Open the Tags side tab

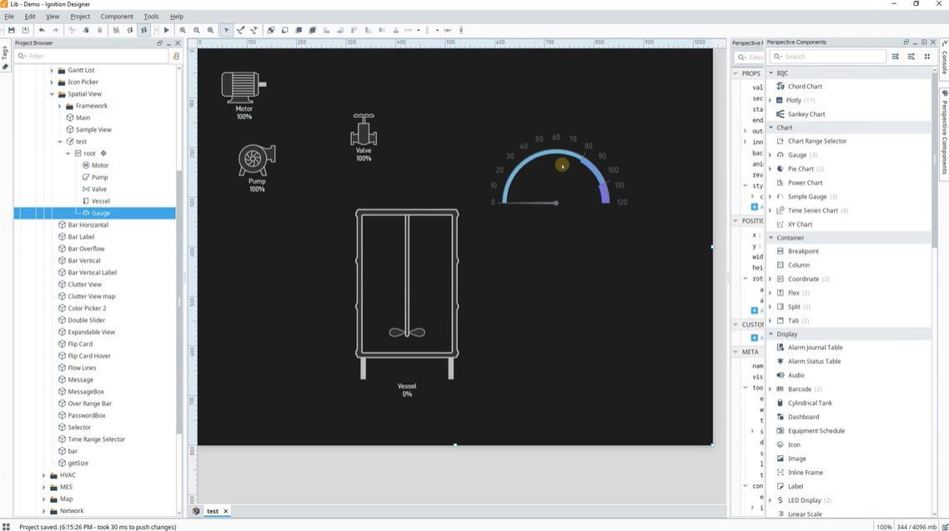click(5, 58)
